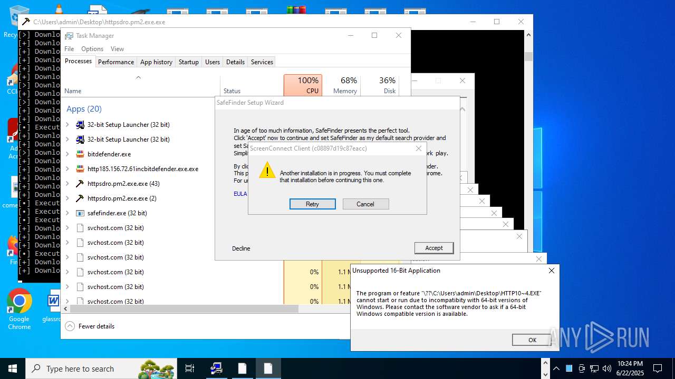675x379 pixels.
Task: Click the network icon in the system tray
Action: pyautogui.click(x=594, y=368)
